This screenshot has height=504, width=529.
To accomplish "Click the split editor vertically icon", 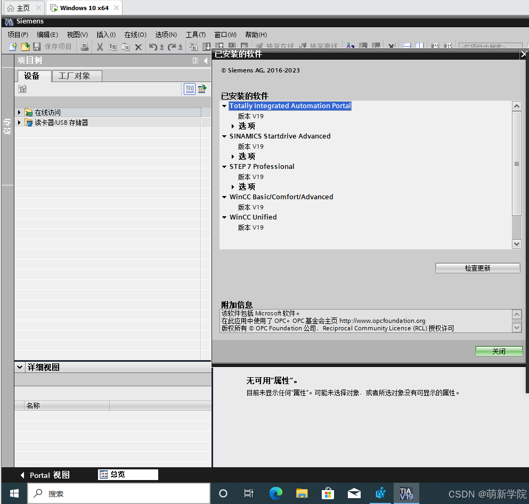I will click(420, 46).
